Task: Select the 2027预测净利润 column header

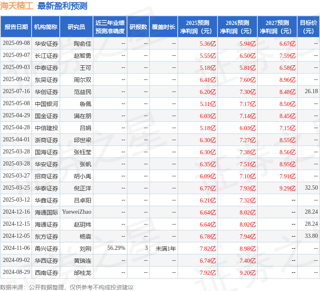Action: [277, 27]
